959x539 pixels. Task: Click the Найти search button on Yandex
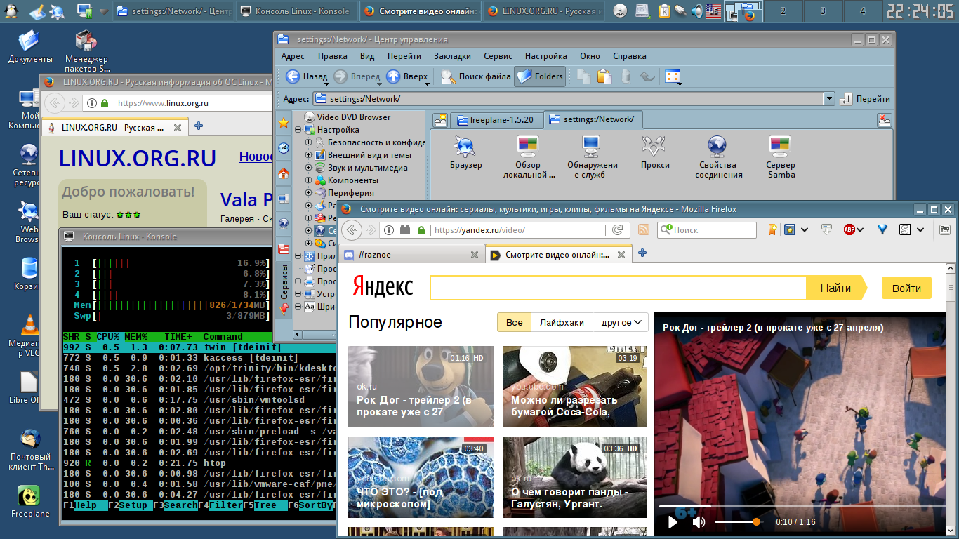pyautogui.click(x=835, y=288)
